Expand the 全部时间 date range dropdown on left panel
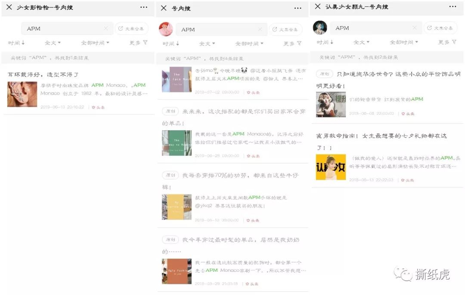The image size is (465, 295). click(93, 42)
